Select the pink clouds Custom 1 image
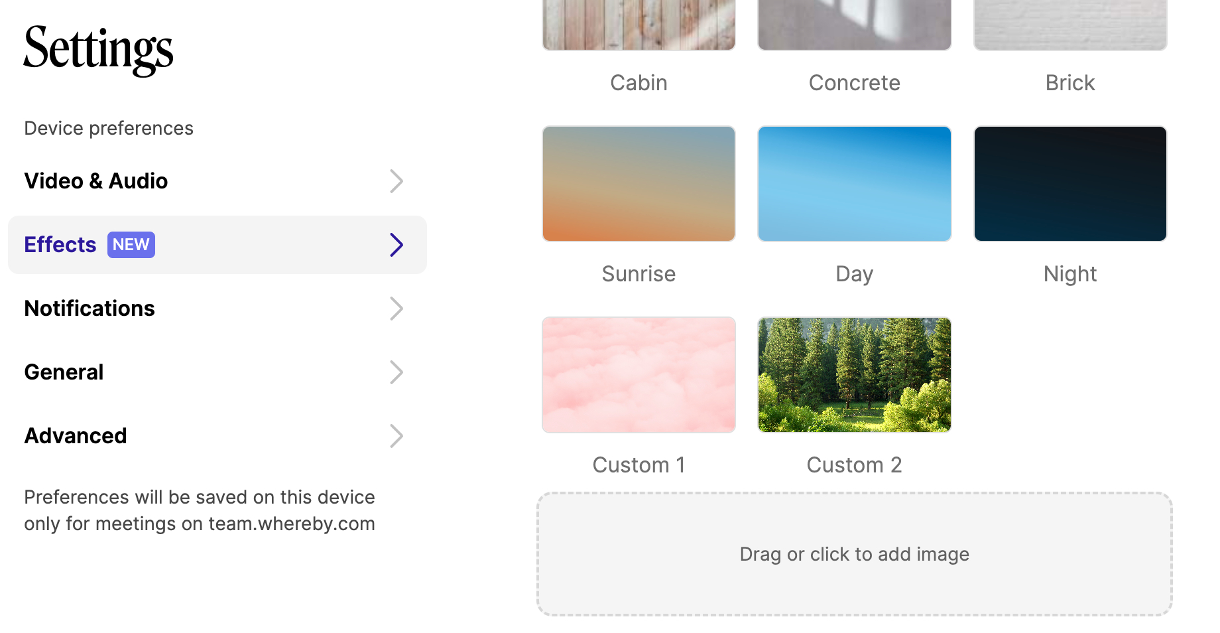The width and height of the screenshot is (1220, 633). coord(639,375)
